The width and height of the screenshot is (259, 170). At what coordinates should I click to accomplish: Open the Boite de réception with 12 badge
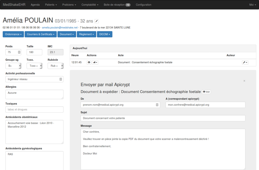pyautogui.click(x=117, y=5)
